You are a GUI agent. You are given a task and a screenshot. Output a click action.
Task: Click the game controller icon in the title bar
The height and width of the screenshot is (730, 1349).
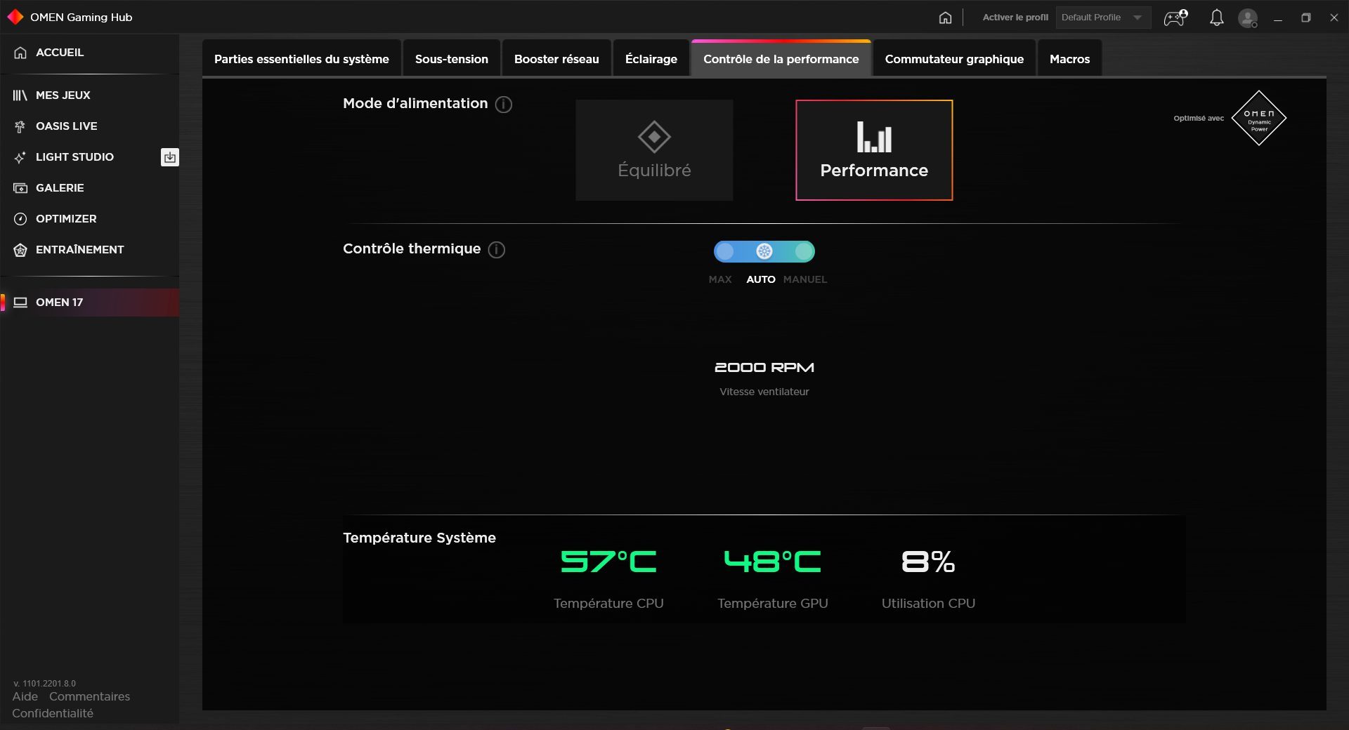point(1176,18)
